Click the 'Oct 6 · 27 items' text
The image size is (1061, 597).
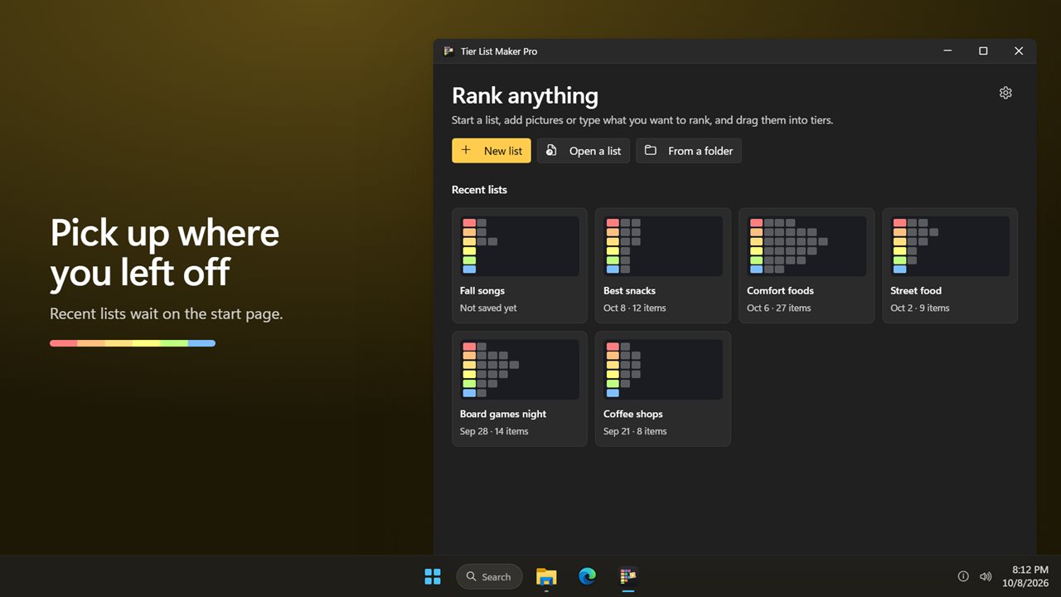click(x=779, y=308)
